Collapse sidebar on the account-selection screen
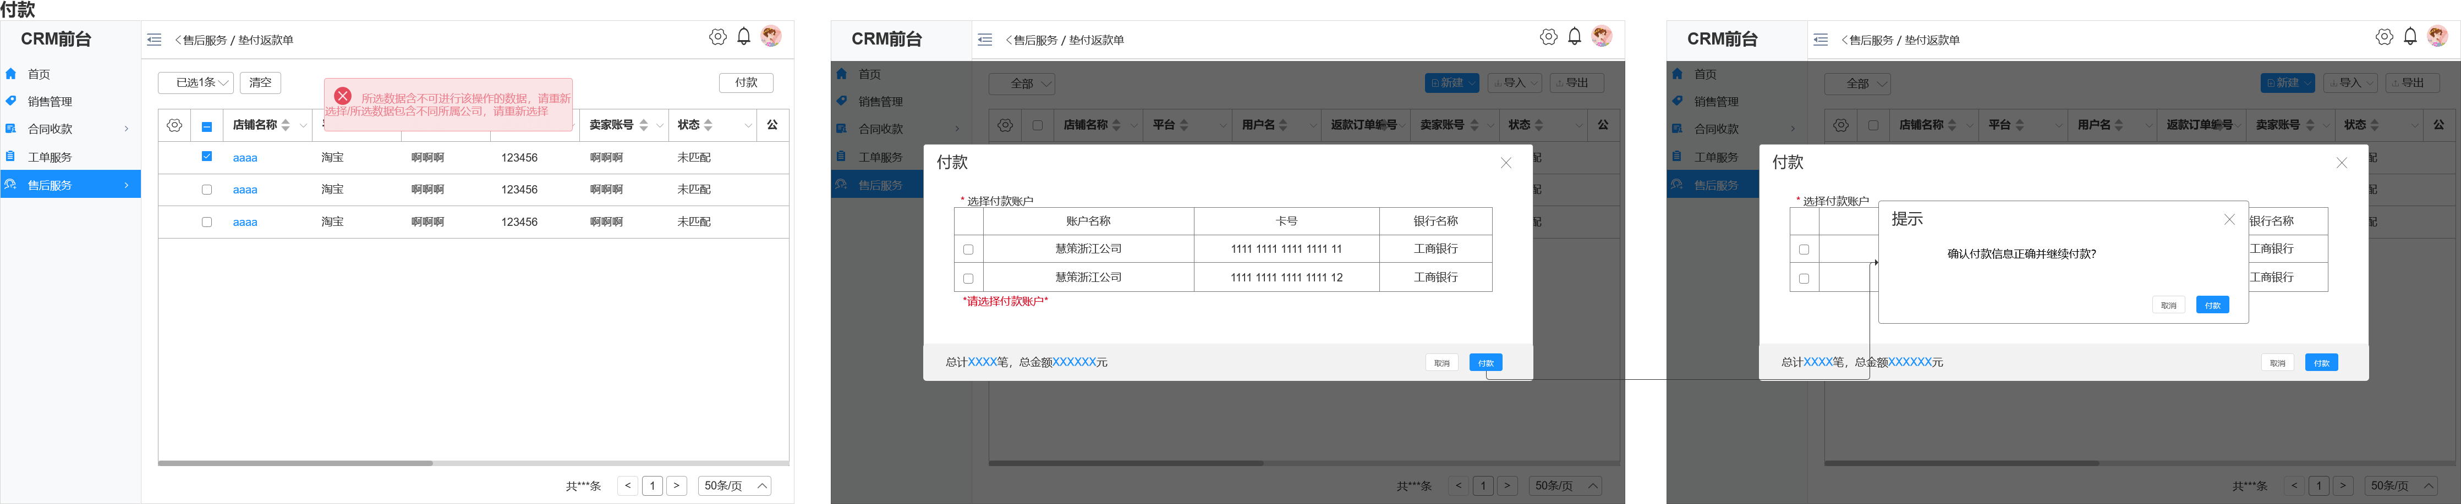The image size is (2461, 504). tap(985, 40)
